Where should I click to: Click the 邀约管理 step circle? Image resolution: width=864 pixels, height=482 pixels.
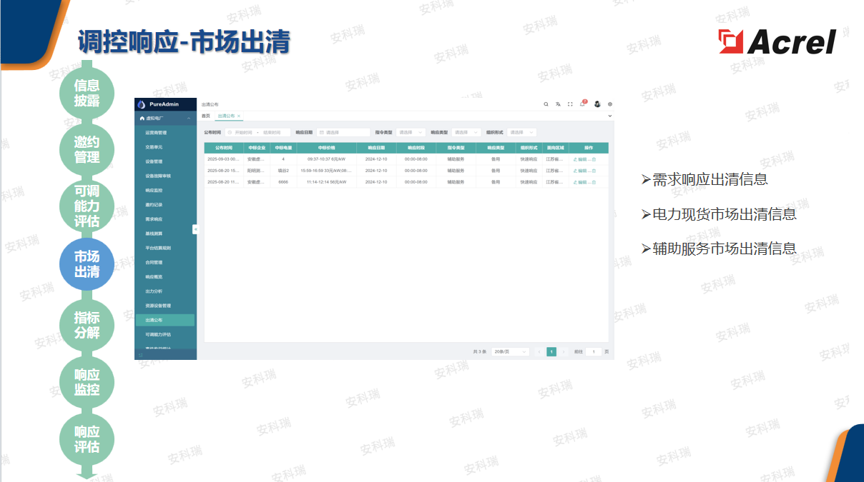coord(87,149)
